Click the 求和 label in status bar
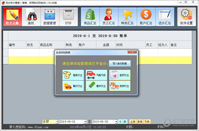This screenshot has height=131, width=199. [x=161, y=127]
